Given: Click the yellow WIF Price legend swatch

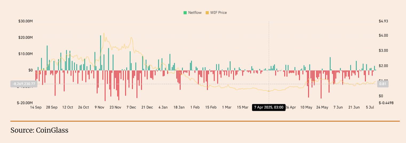Looking at the screenshot, I should (207, 12).
